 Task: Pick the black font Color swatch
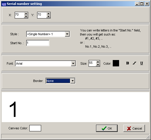coord(116,63)
